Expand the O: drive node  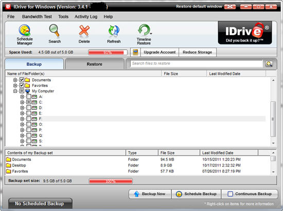22,124
